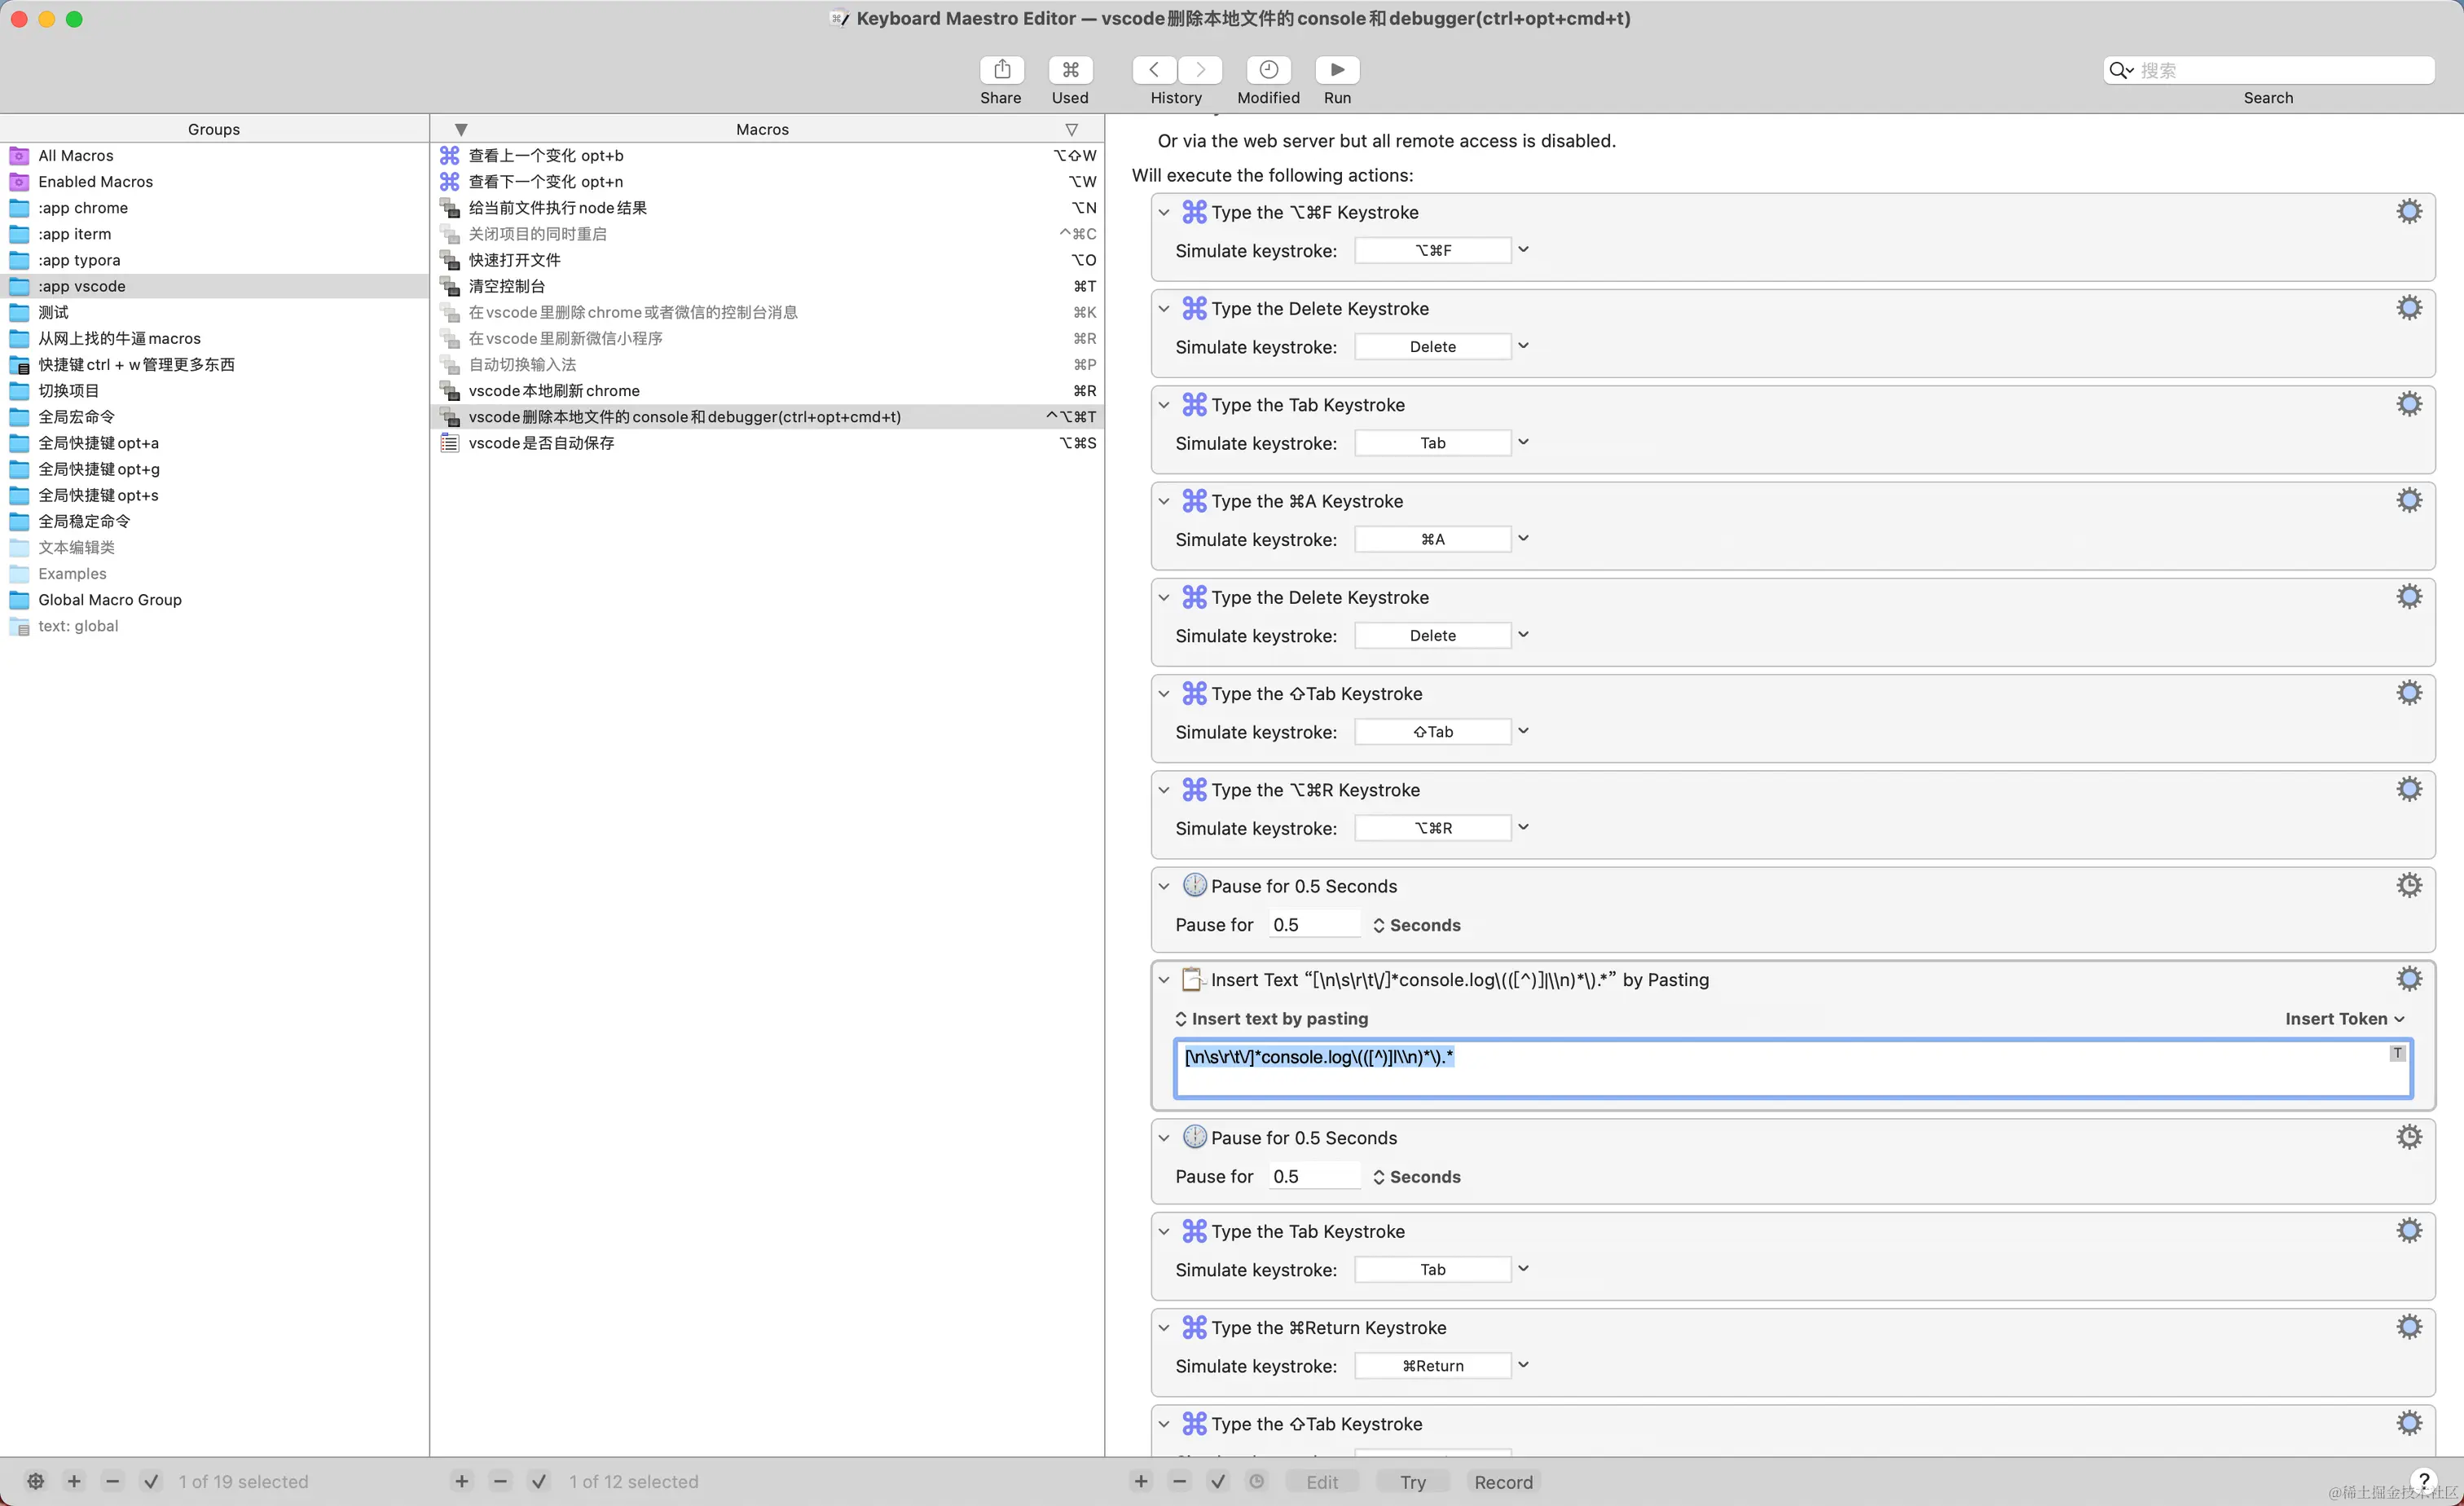Select the :app typora group

point(214,260)
